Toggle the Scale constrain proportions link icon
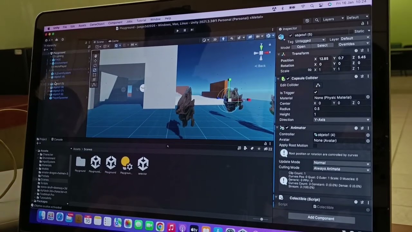This screenshot has height=232, width=412. pos(309,70)
